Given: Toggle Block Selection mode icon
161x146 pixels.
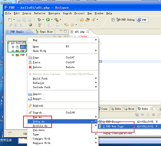Looking at the screenshot, I should tap(15, 25).
